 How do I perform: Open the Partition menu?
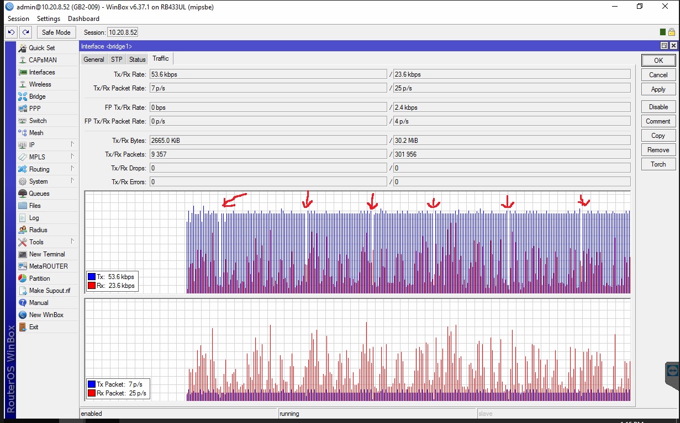39,279
